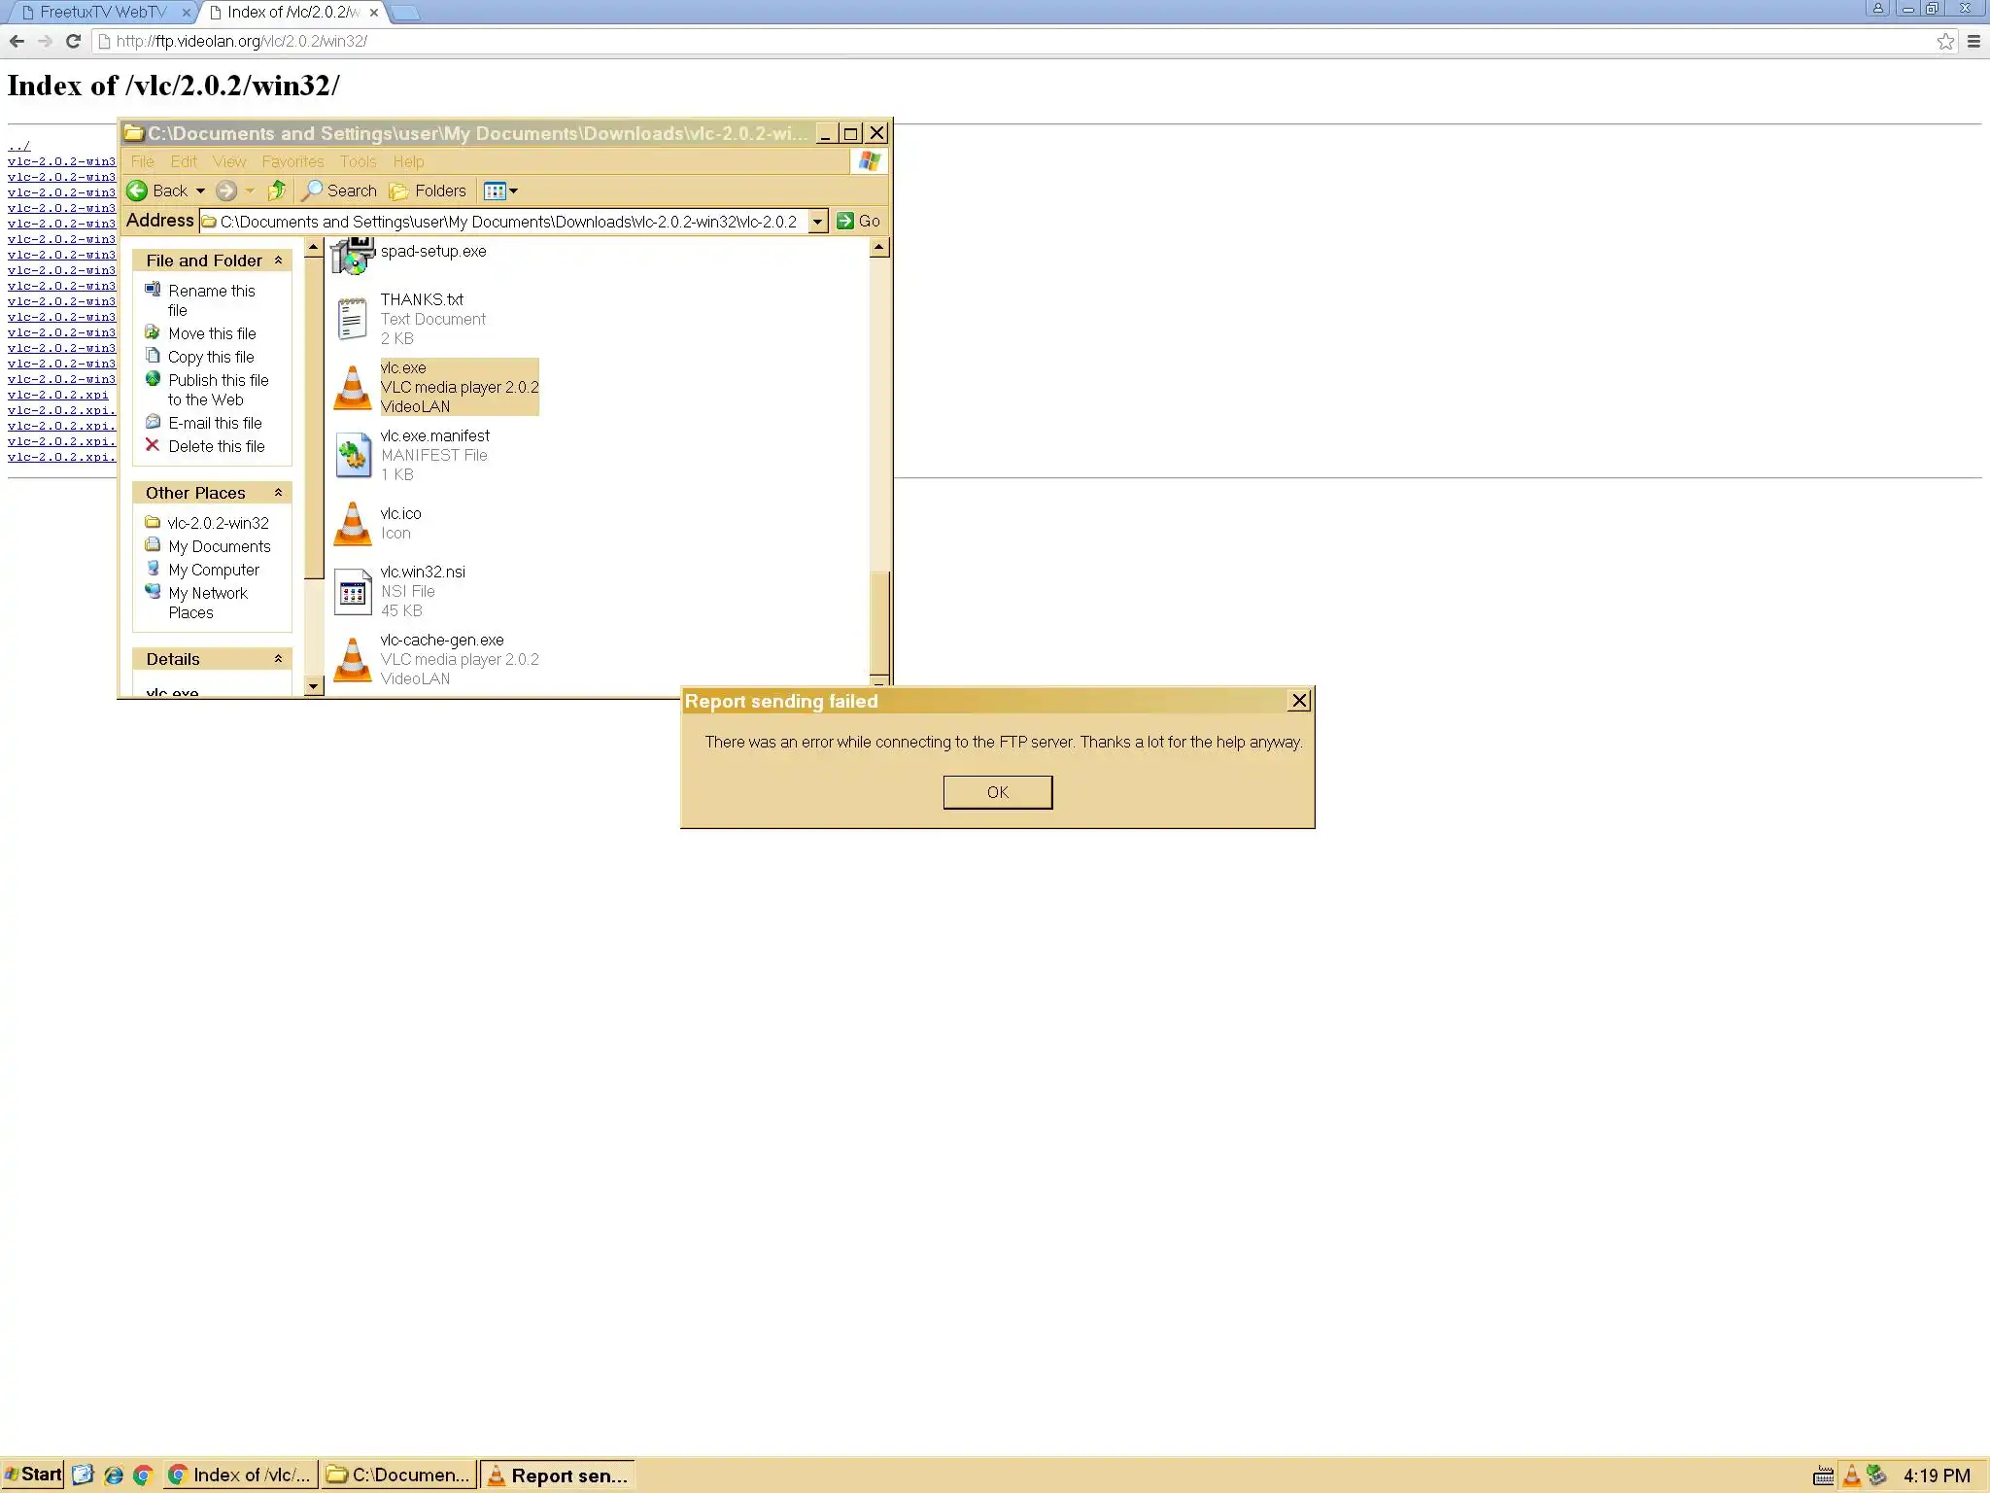Bookmark the page with the star icon

[1944, 41]
